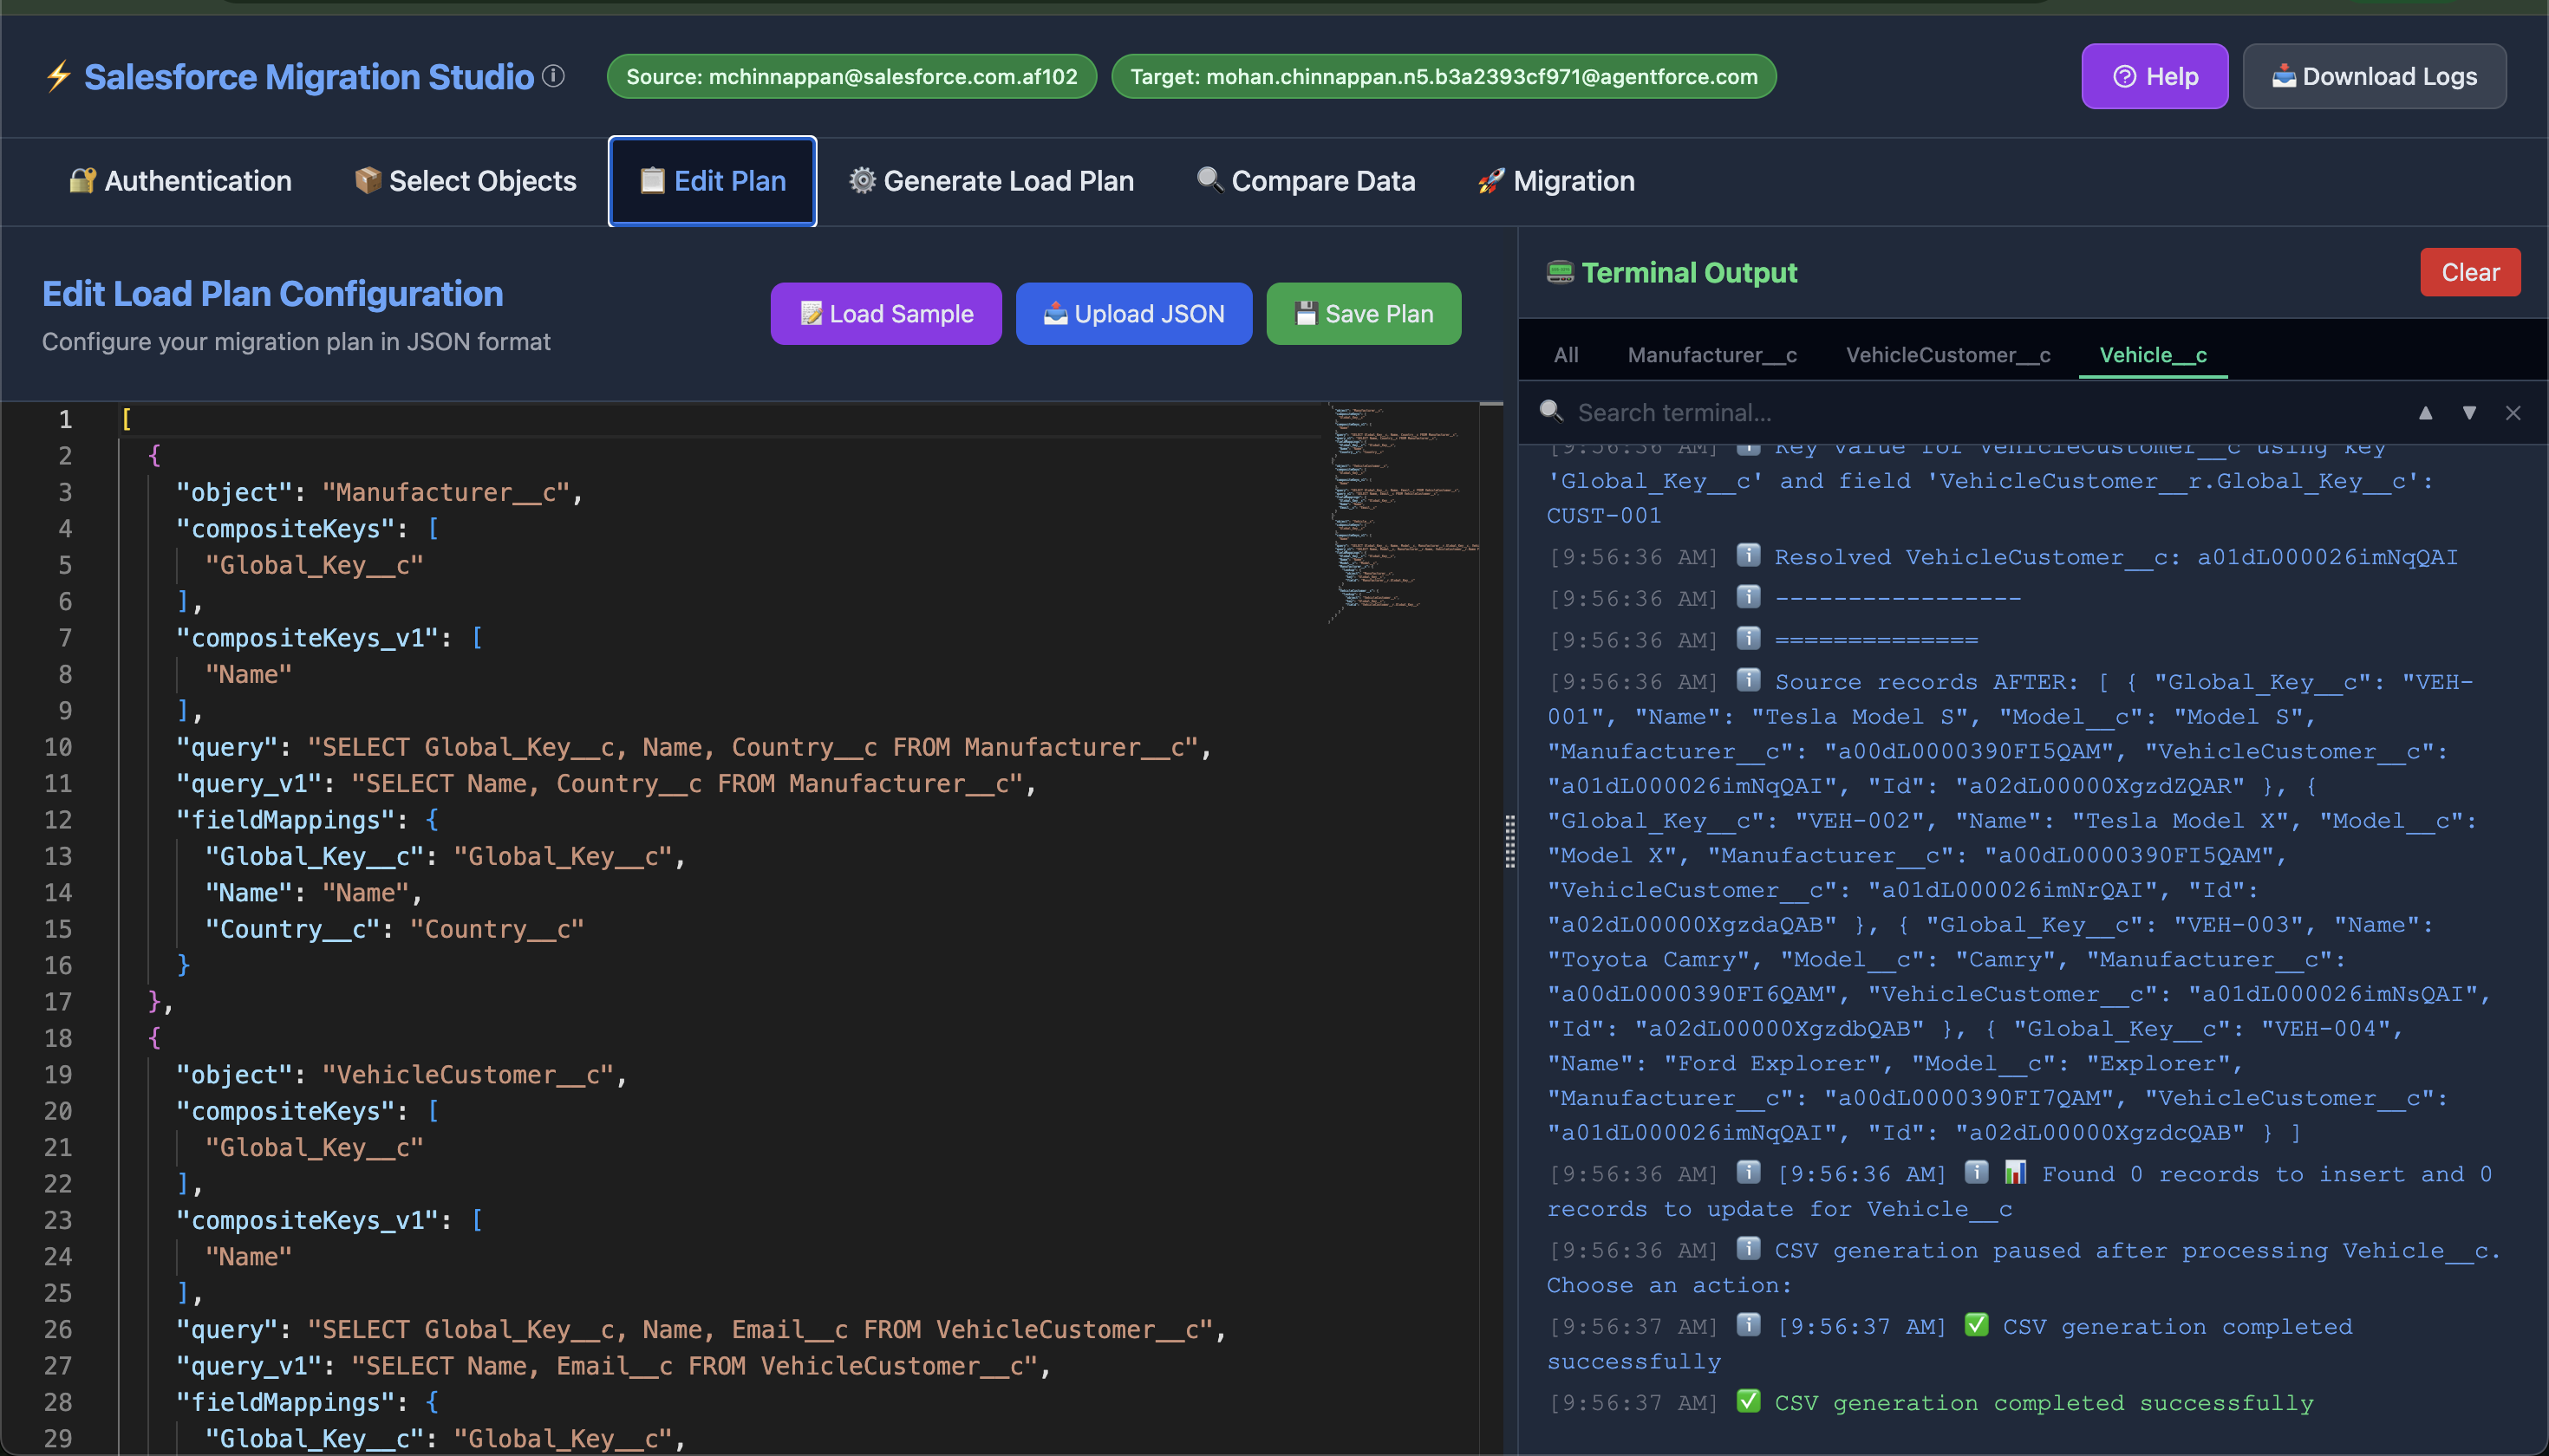
Task: Clear the terminal output
Action: coord(2470,272)
